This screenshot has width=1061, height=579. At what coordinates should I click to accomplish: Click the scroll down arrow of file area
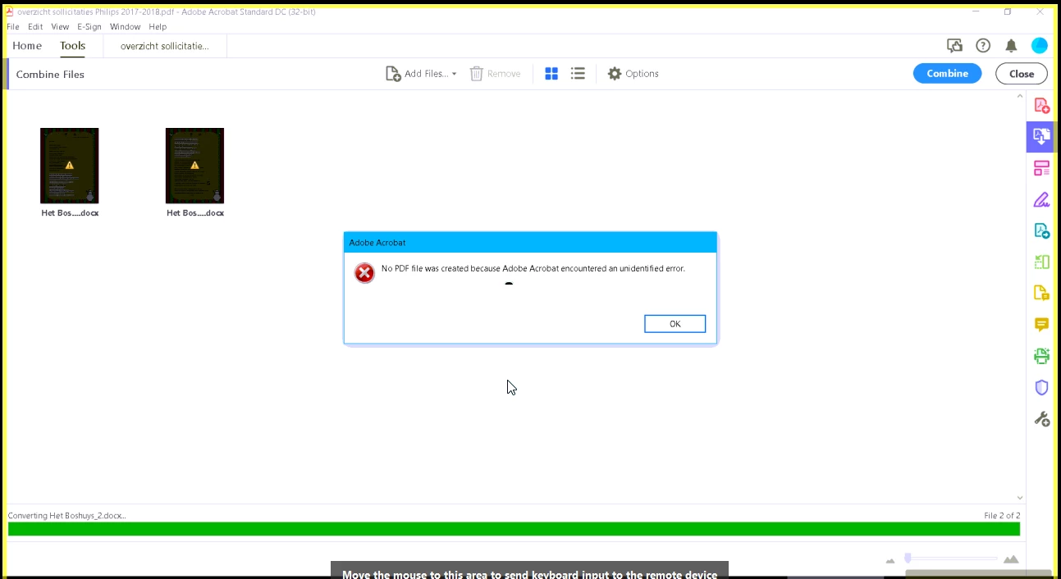pyautogui.click(x=1020, y=497)
